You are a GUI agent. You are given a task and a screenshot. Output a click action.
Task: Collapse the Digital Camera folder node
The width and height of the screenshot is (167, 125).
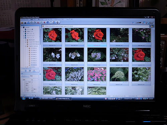pyautogui.click(x=26, y=46)
